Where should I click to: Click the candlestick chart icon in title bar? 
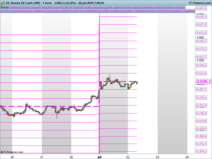coord(3,3)
